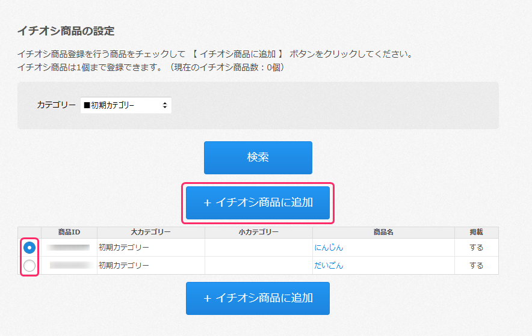This screenshot has height=336, width=532.
Task: Click 初期カテゴリー cell in the だいこん row
Action: 124,266
